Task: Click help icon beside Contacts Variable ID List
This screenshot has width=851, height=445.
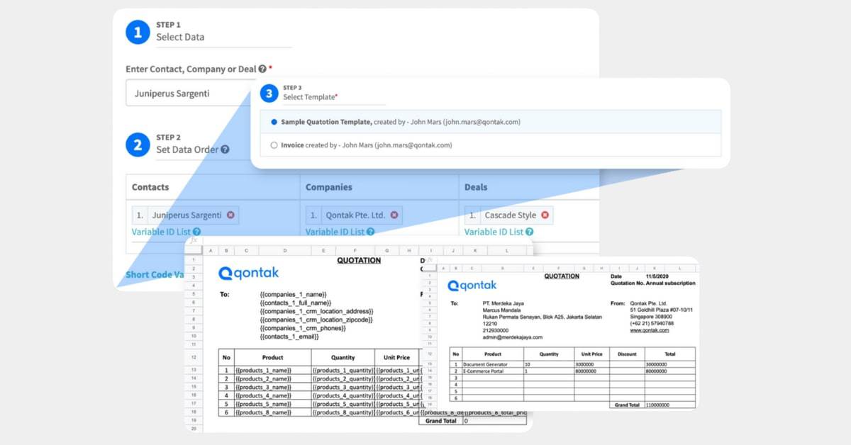Action: pyautogui.click(x=196, y=232)
